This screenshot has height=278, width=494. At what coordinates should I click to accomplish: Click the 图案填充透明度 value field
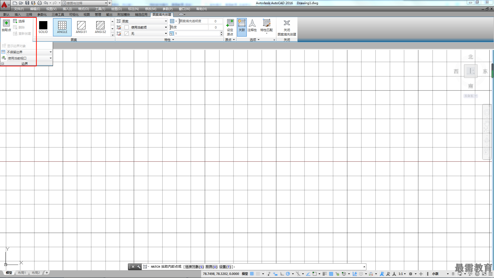[x=215, y=21]
